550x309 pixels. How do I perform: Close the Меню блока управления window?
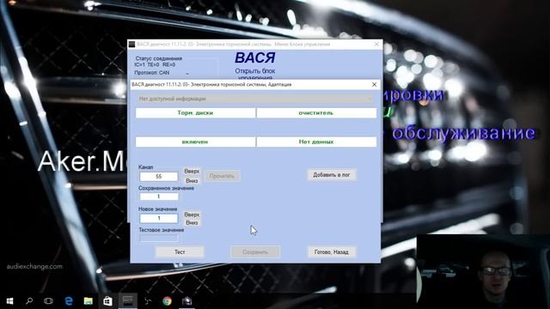pos(376,44)
